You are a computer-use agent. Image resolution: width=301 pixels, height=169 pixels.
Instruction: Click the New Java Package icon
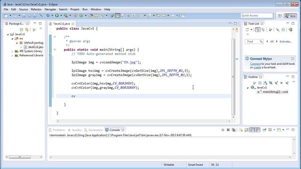click(x=75, y=15)
